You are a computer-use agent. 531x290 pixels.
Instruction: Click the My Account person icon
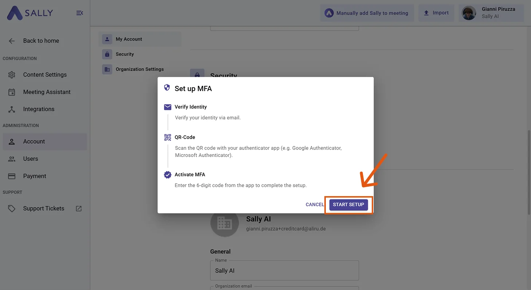point(107,39)
